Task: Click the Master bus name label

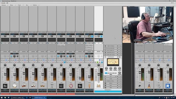Action: coord(140,90)
